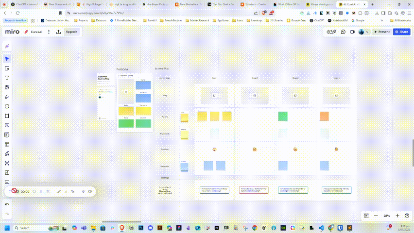Click the undo arrow
This screenshot has height=233, width=414.
pyautogui.click(x=7, y=204)
